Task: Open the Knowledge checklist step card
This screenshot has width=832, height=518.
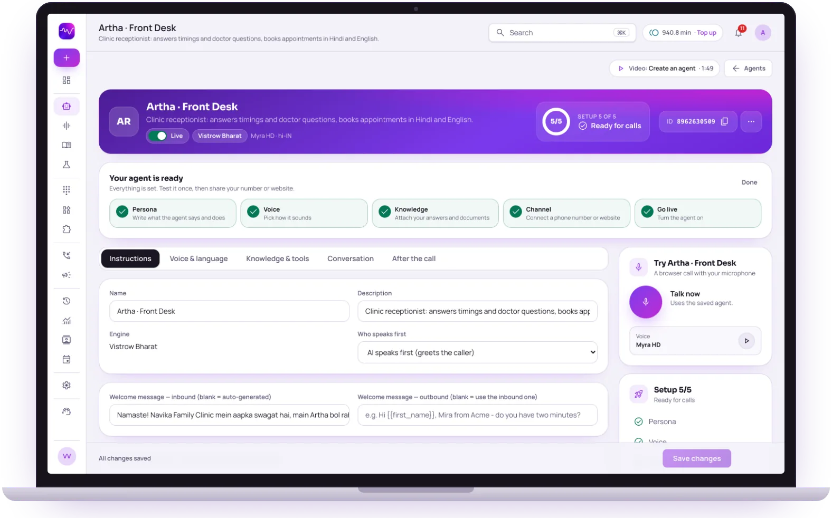Action: pyautogui.click(x=436, y=213)
